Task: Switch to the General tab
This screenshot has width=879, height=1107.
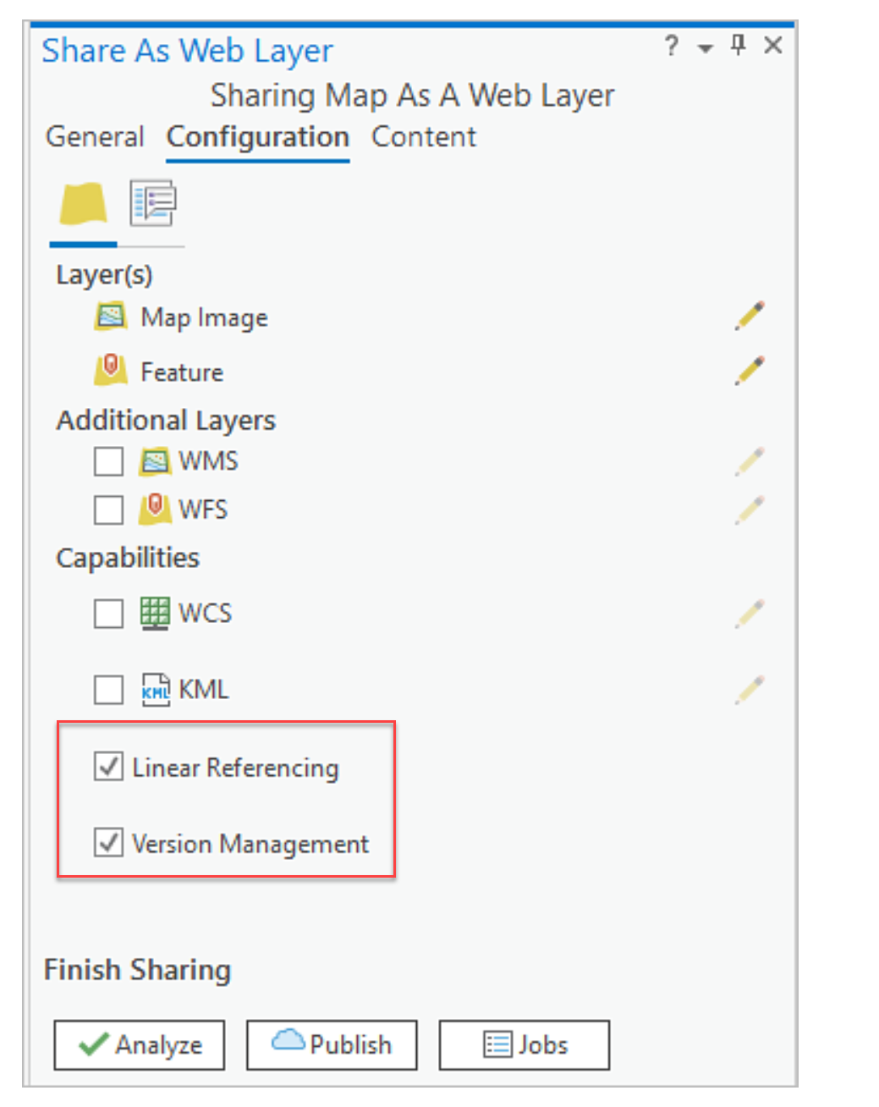Action: (x=95, y=137)
